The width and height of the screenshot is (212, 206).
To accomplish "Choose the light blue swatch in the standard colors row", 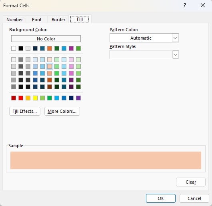I will click(x=57, y=98).
